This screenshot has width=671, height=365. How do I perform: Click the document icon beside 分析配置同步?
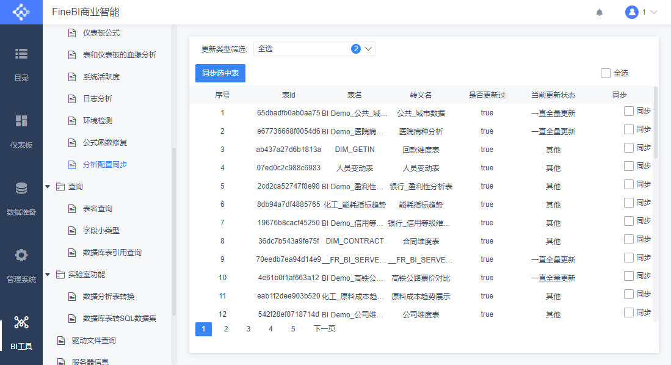(x=72, y=165)
